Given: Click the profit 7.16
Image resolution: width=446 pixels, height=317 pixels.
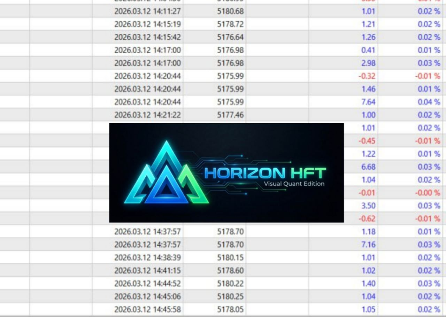Looking at the screenshot, I should (368, 245).
